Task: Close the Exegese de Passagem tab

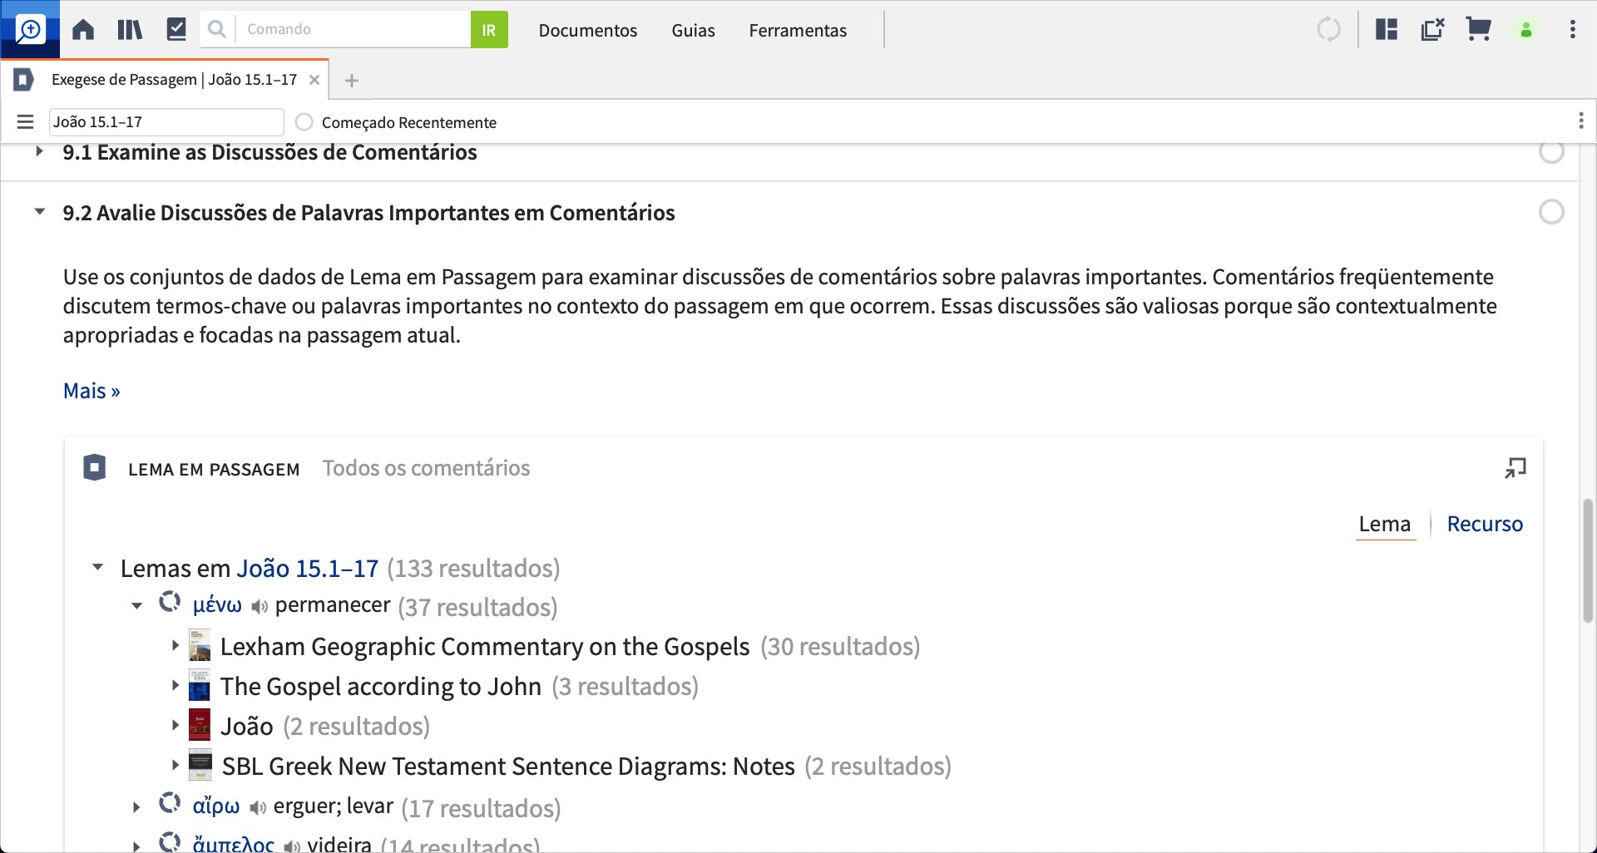Action: [314, 80]
